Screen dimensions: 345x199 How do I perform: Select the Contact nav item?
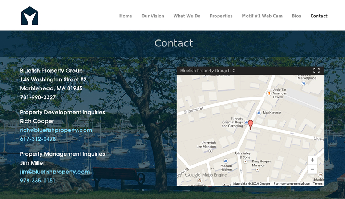tap(319, 16)
